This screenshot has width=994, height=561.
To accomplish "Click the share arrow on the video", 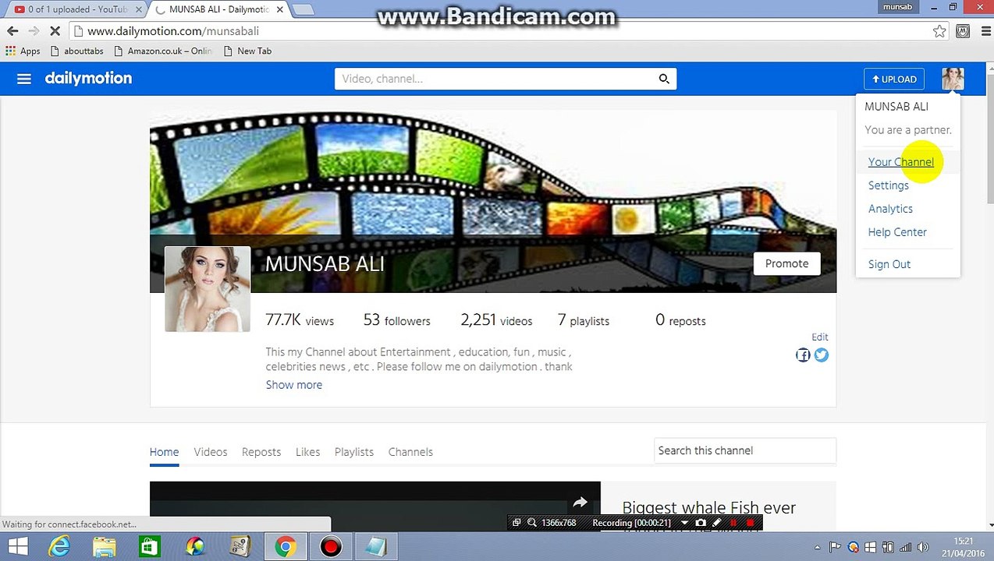I will [580, 503].
